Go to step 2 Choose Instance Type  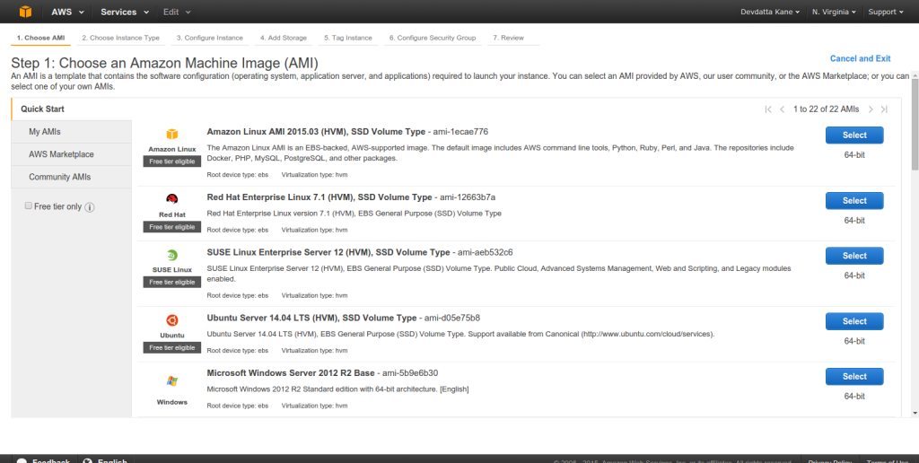(x=120, y=38)
